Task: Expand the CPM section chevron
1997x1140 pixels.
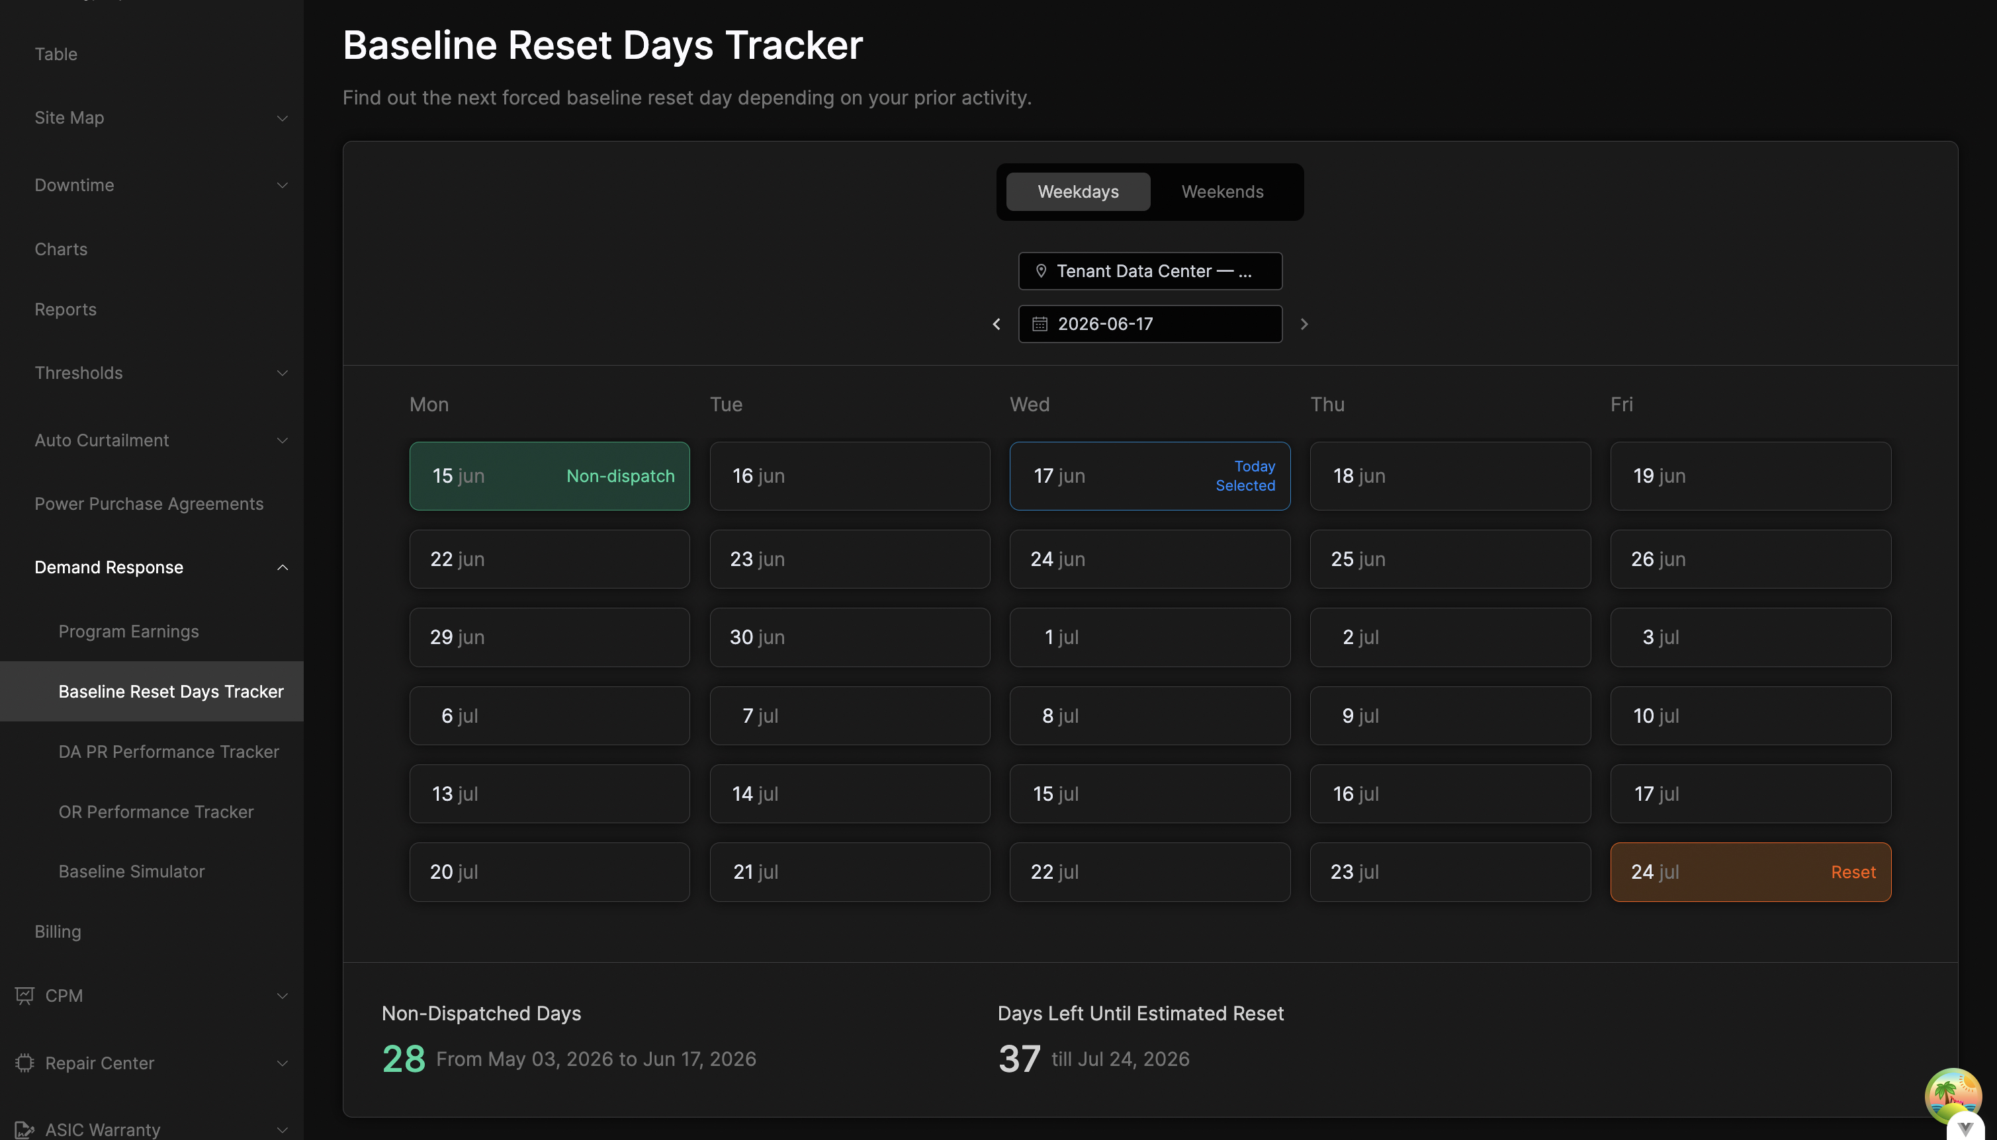Action: pyautogui.click(x=282, y=996)
